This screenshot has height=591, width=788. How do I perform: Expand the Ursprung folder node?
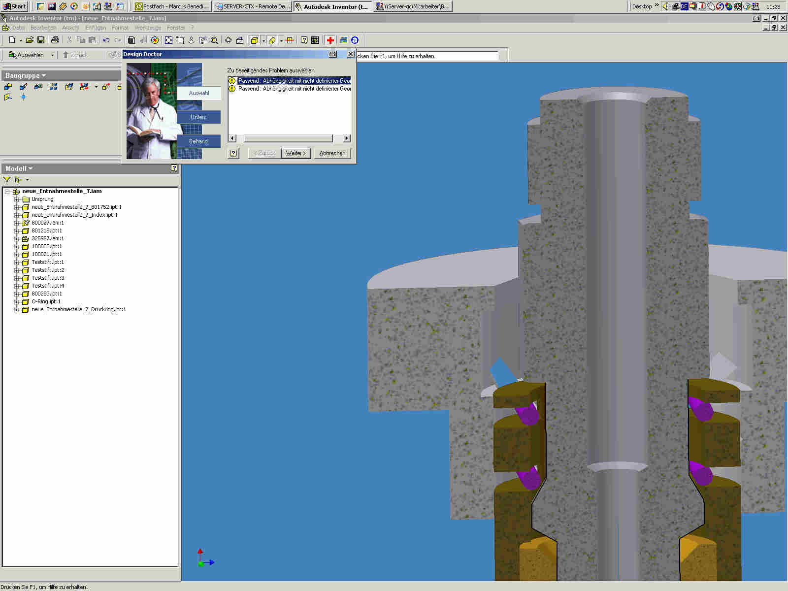tap(16, 199)
